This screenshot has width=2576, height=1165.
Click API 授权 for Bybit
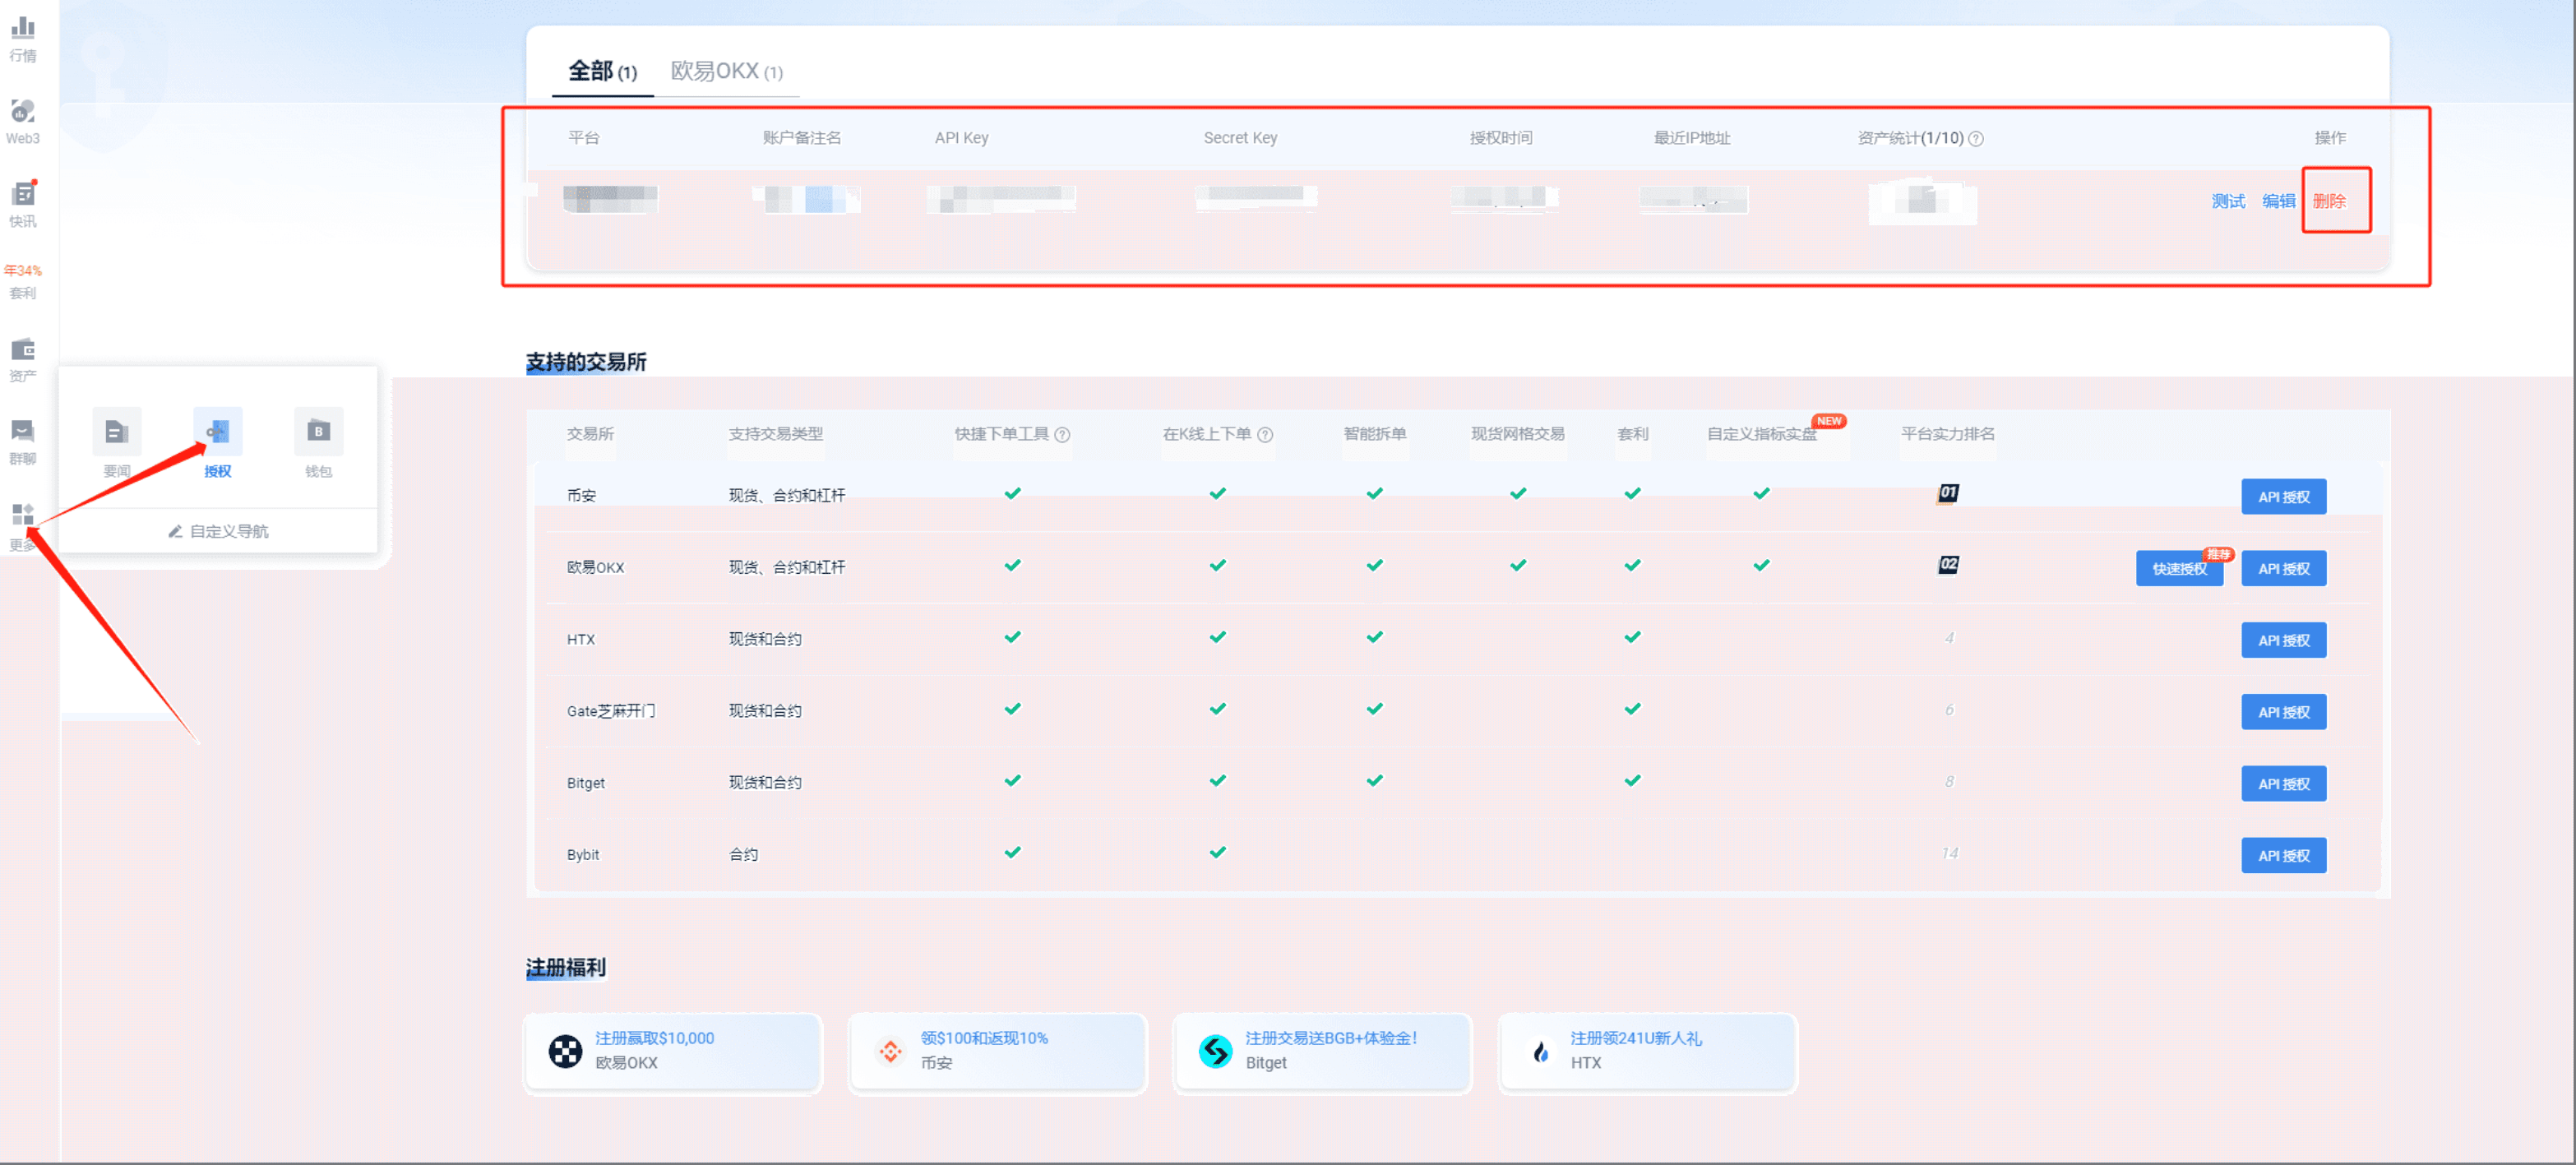pyautogui.click(x=2284, y=856)
